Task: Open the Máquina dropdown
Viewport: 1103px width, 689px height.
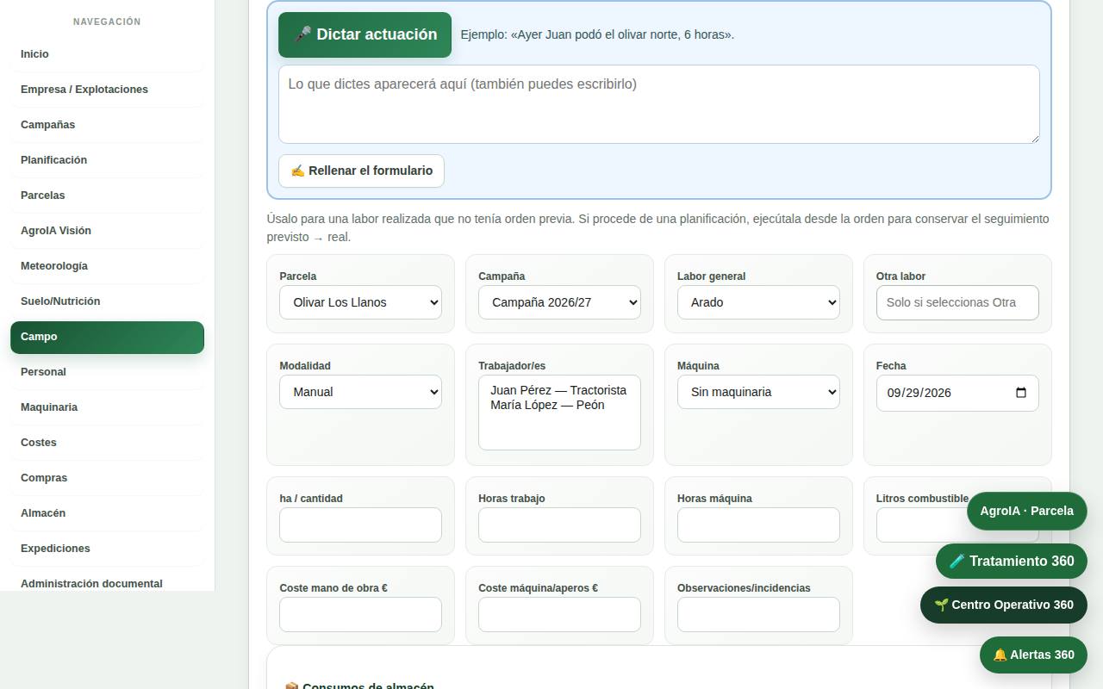Action: point(758,392)
